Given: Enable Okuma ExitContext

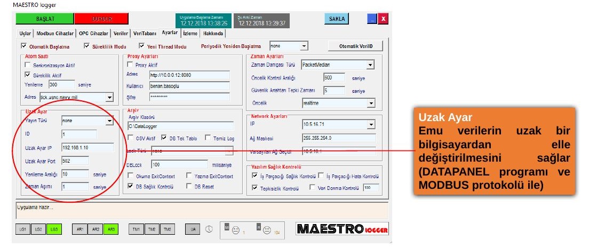Looking at the screenshot, I should click(x=130, y=176).
